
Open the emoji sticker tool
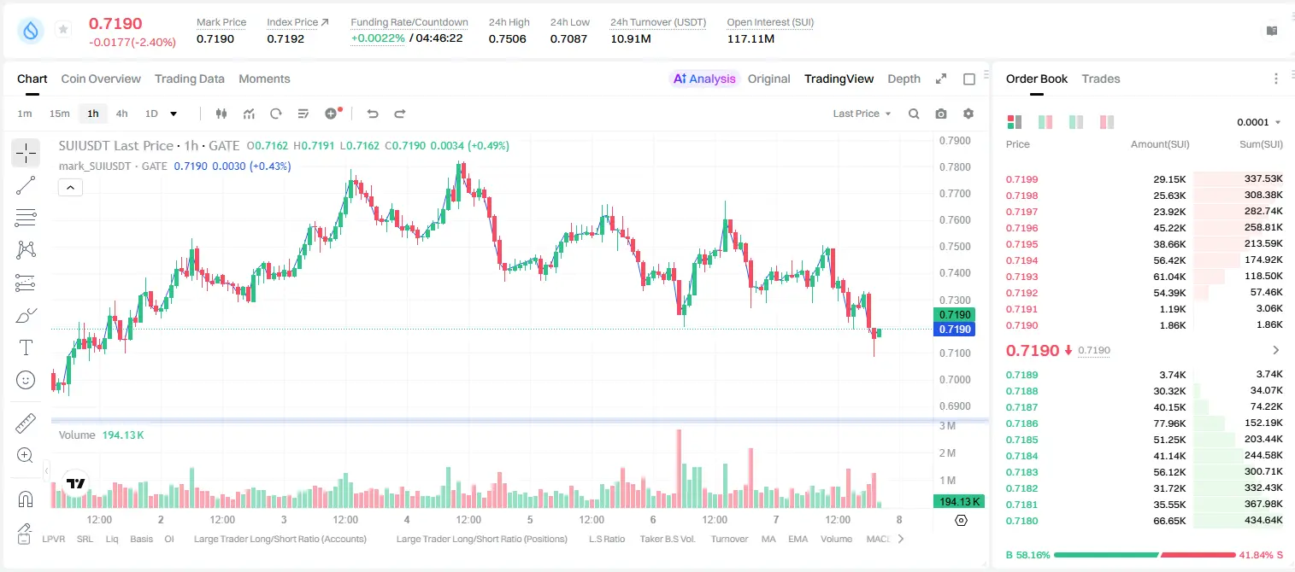click(26, 380)
